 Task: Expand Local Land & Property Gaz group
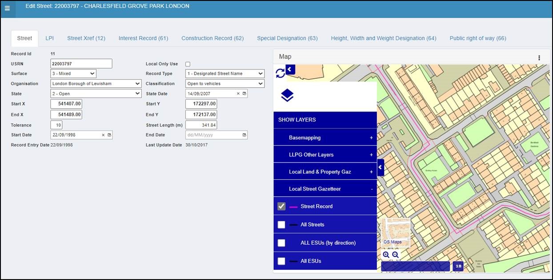click(325, 172)
